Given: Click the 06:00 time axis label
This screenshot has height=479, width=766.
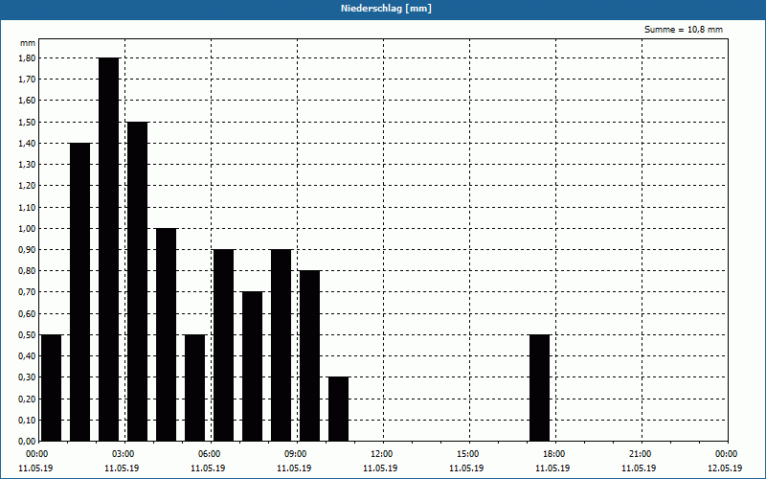Looking at the screenshot, I should point(209,454).
